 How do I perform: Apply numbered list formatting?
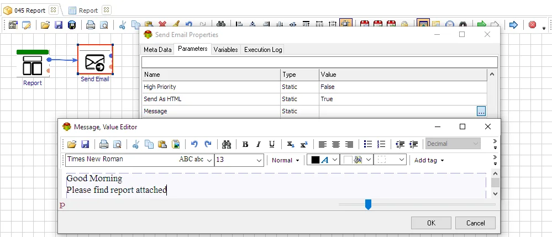381,144
